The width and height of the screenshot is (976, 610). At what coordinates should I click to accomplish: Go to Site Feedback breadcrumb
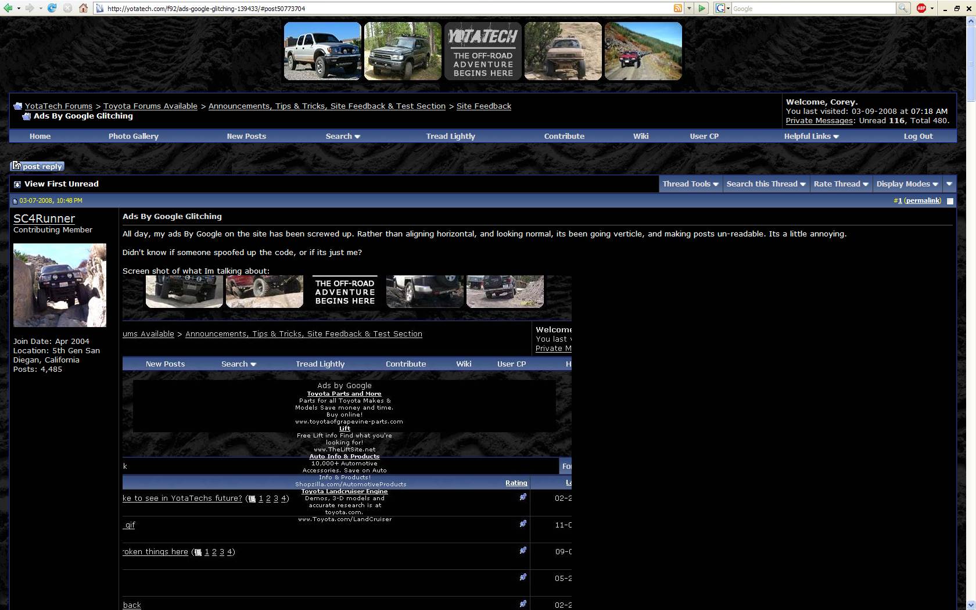pyautogui.click(x=484, y=106)
